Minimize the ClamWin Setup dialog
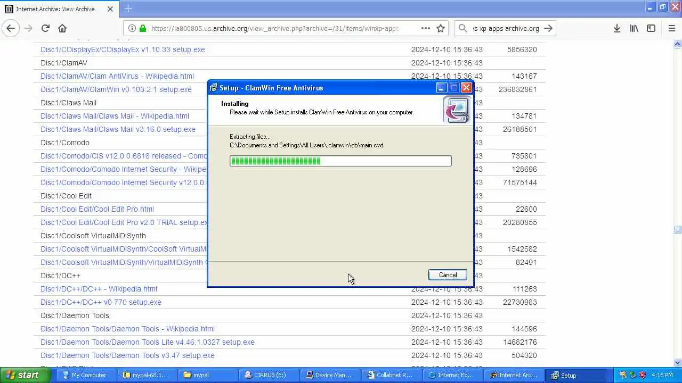 [x=442, y=88]
